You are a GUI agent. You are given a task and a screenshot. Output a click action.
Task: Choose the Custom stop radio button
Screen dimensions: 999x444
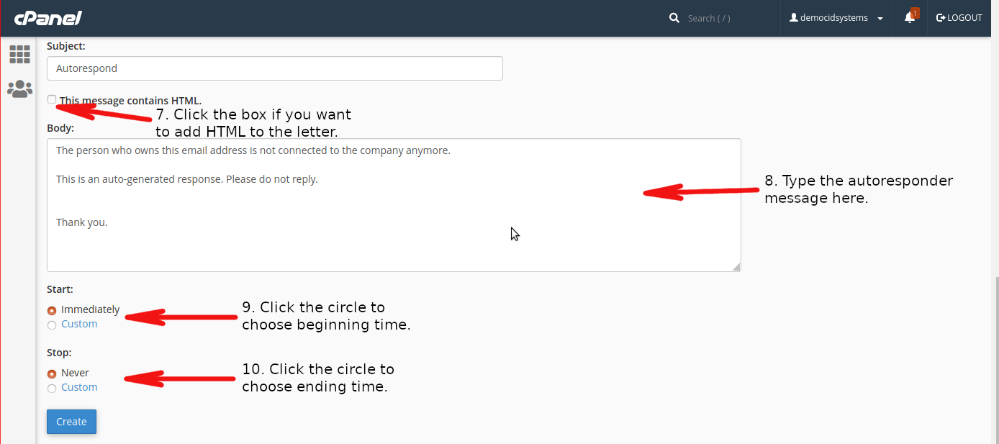[52, 389]
